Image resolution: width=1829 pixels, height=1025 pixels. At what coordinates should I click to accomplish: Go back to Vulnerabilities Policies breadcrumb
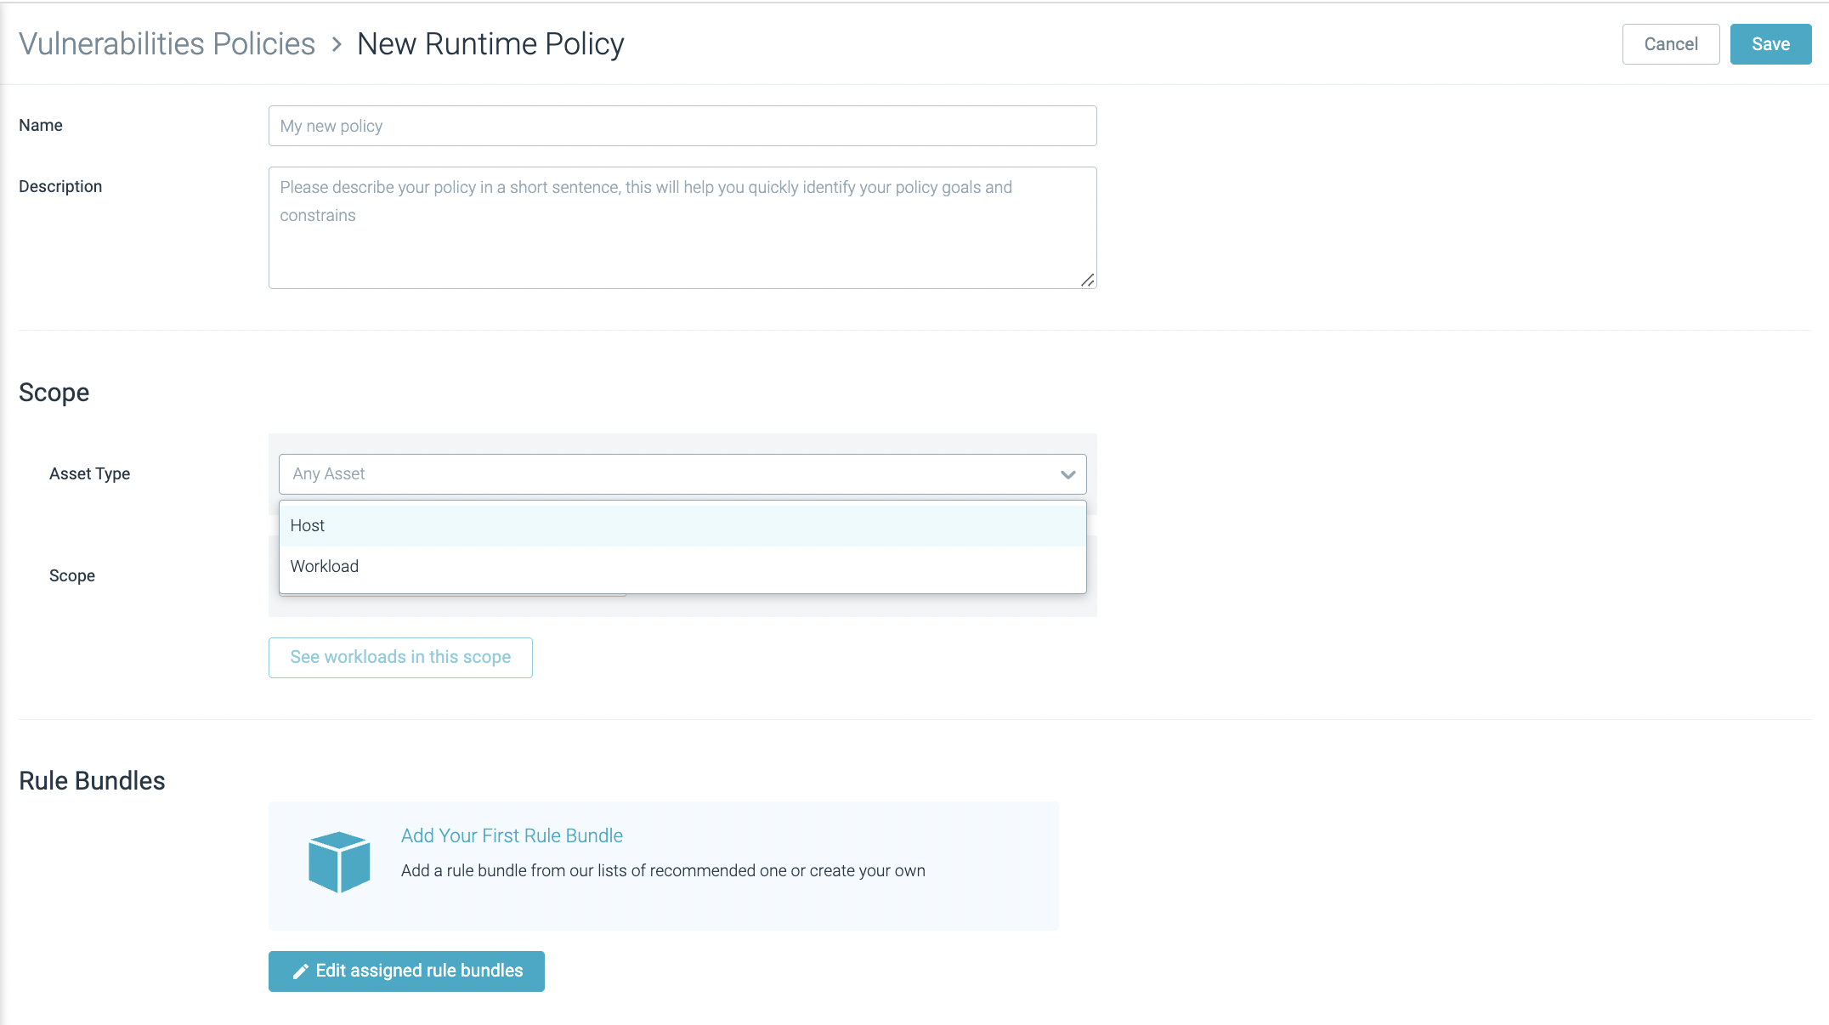(x=167, y=44)
